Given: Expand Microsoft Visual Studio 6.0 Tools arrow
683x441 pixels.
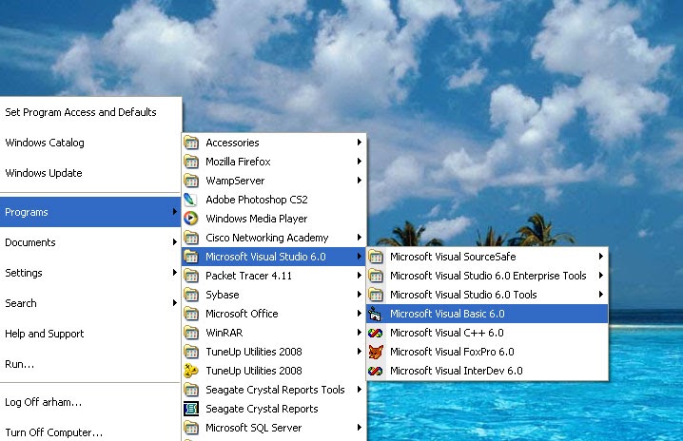Looking at the screenshot, I should point(600,295).
